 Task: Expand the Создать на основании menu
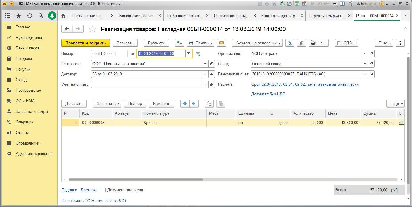point(257,43)
